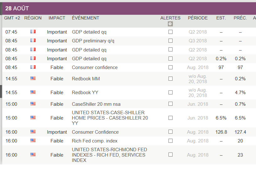Click the US flag on Redbook MM row
The image size is (256, 171).
pos(33,78)
